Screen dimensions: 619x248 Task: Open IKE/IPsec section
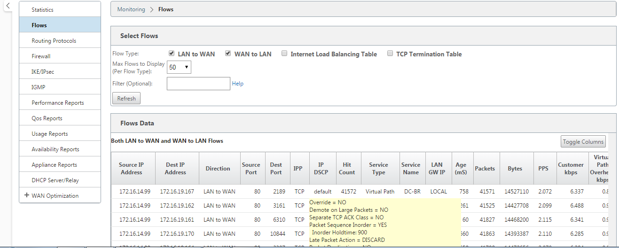pos(60,71)
